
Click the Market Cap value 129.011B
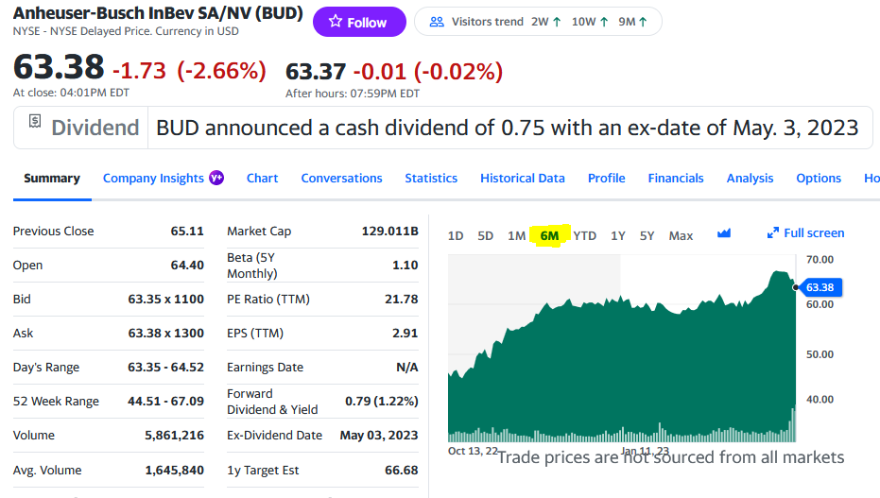click(389, 232)
